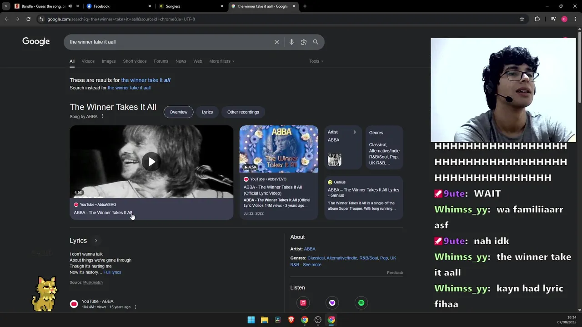The image size is (582, 327).
Task: Go back with the browser back arrow
Action: [x=6, y=19]
